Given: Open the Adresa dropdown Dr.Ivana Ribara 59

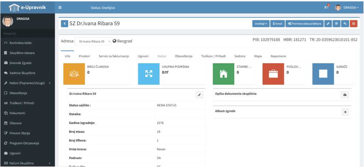Looking at the screenshot, I should 93,41.
